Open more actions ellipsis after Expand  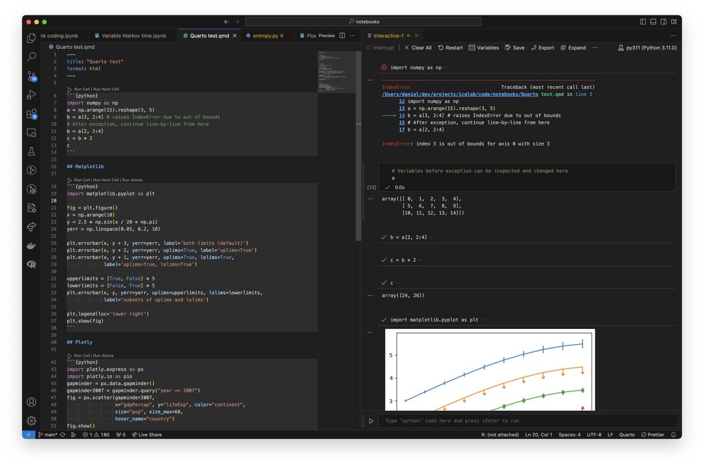pos(595,48)
